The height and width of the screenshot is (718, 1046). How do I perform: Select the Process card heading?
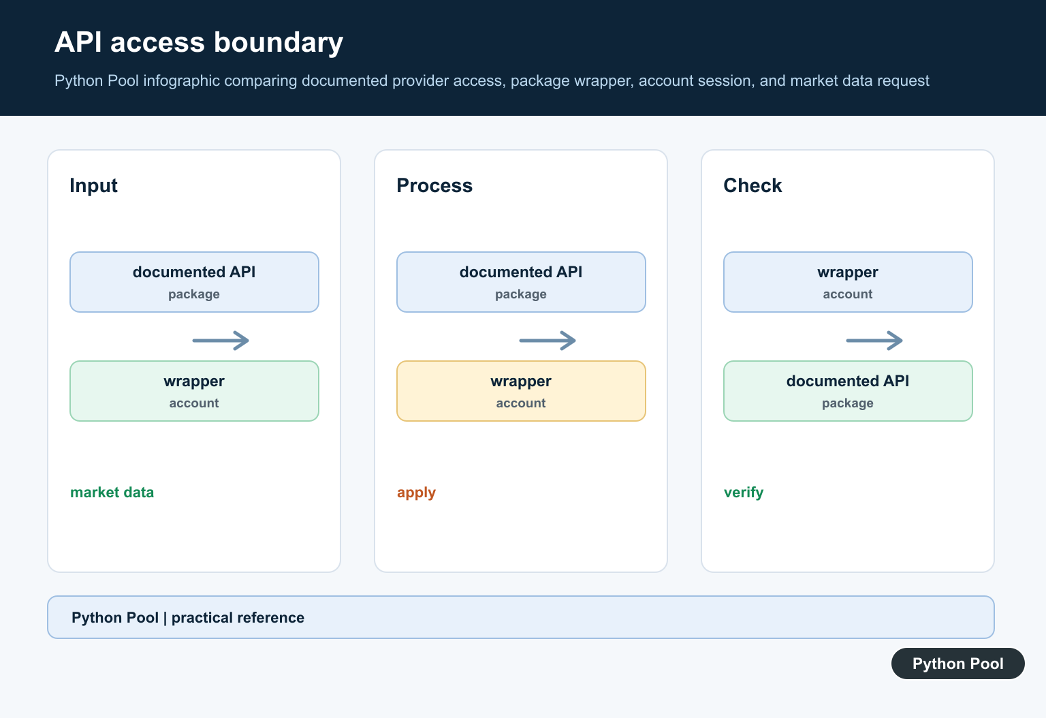[x=434, y=185]
